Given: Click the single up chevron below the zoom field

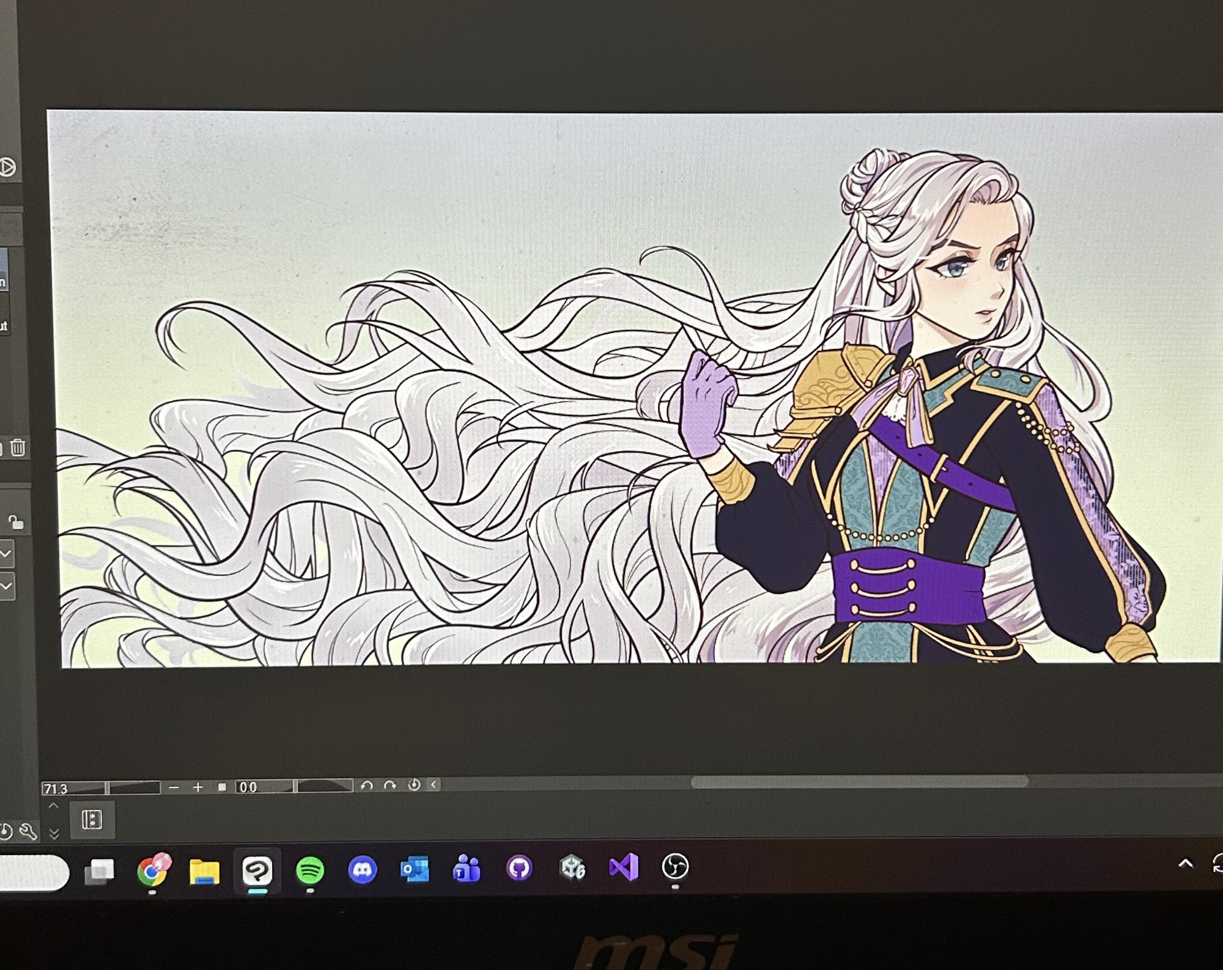Looking at the screenshot, I should pyautogui.click(x=54, y=807).
